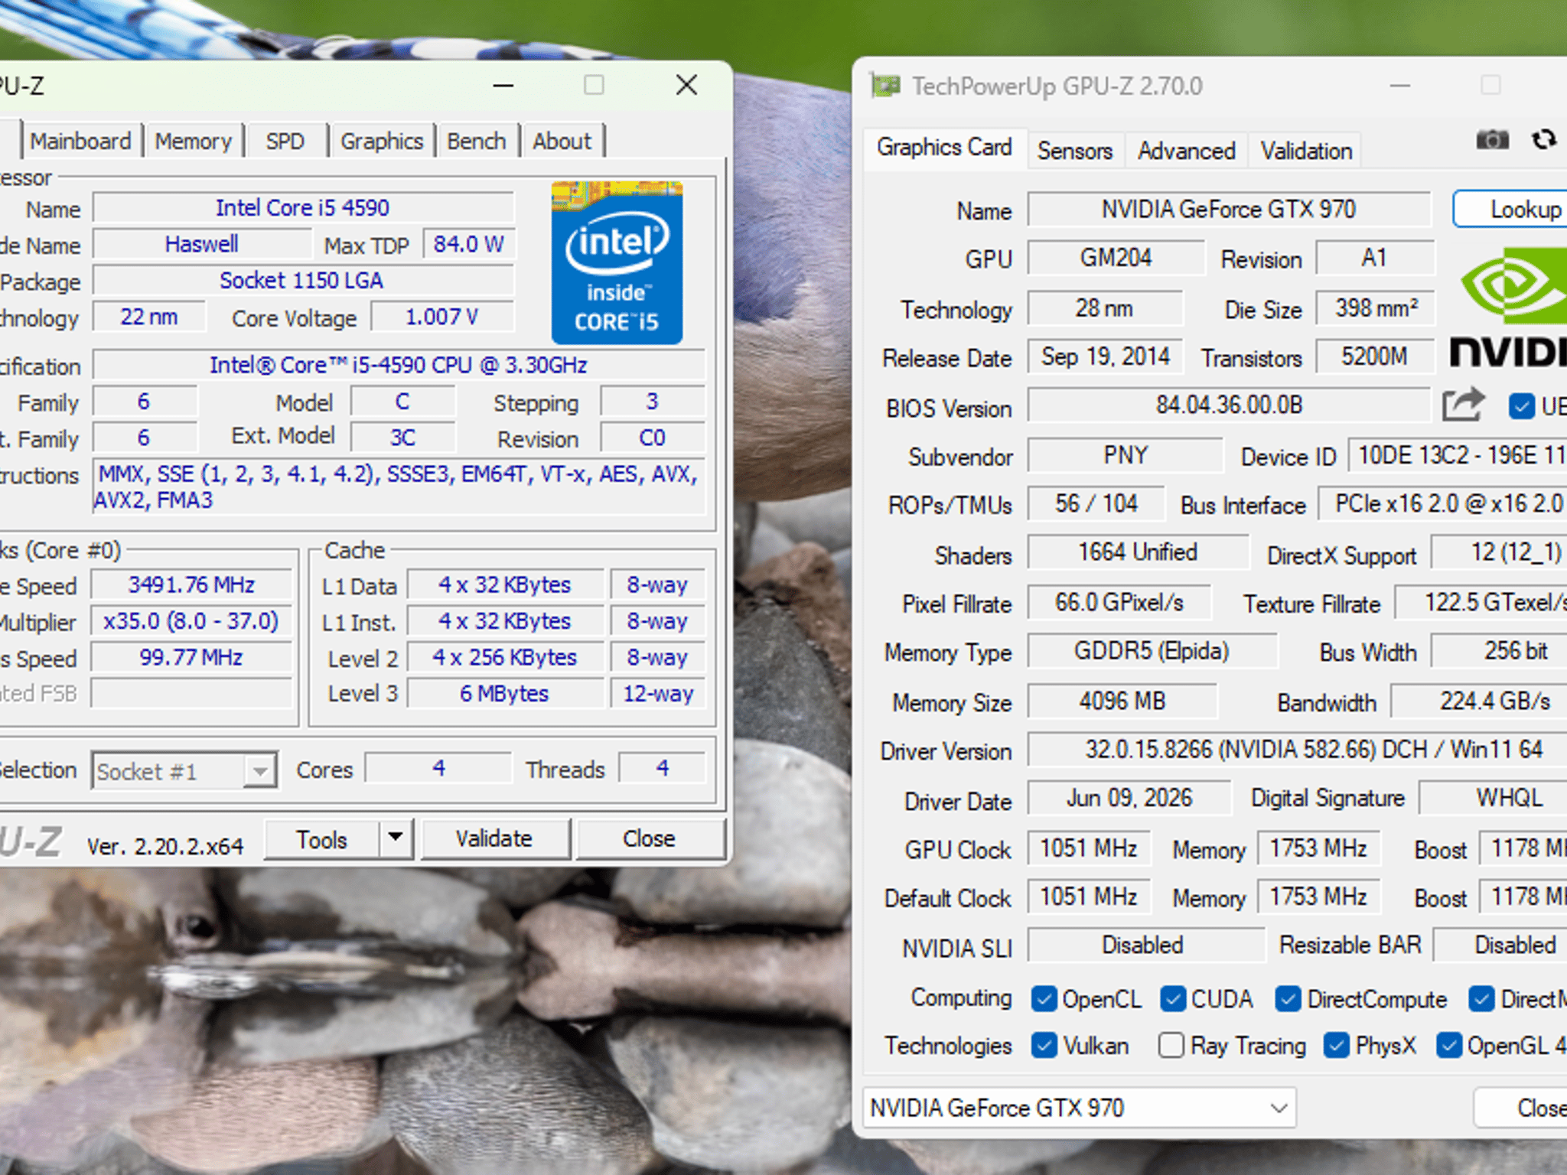Click the GPU-Z refresh icon
Image resolution: width=1567 pixels, height=1175 pixels.
(1544, 140)
